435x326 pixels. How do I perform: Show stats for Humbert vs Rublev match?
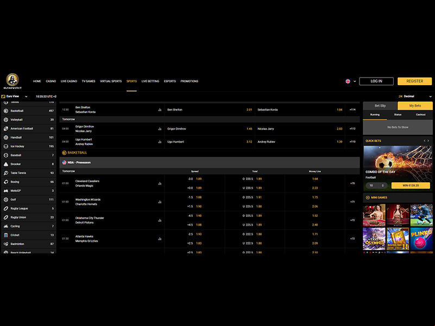(x=160, y=142)
